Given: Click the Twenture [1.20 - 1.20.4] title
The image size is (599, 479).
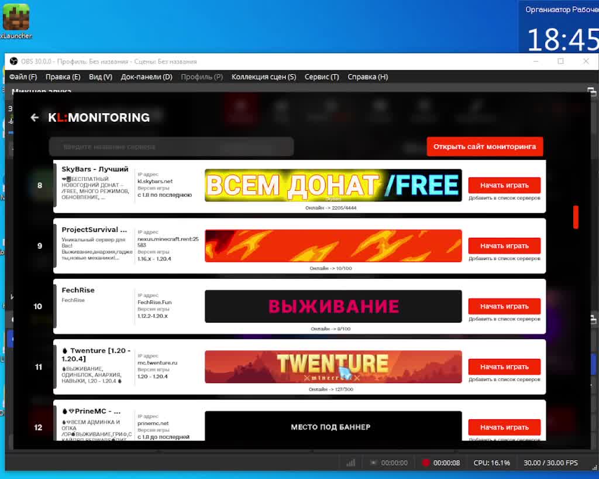Looking at the screenshot, I should click(97, 355).
